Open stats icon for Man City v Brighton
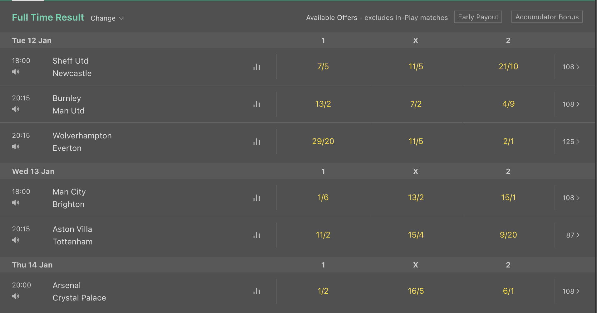 point(257,198)
